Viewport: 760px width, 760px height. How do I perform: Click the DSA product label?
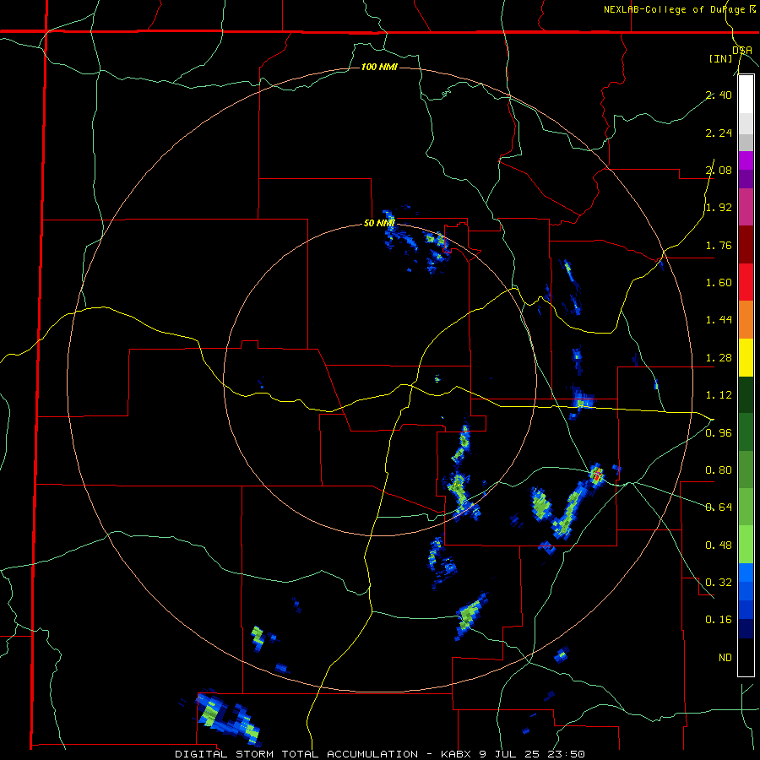(742, 50)
